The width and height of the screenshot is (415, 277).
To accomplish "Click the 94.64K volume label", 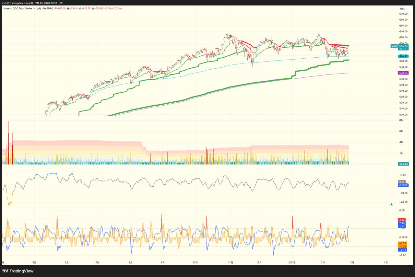I will pos(403,164).
